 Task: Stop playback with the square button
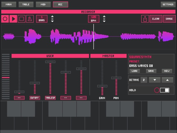pyautogui.click(x=21, y=19)
